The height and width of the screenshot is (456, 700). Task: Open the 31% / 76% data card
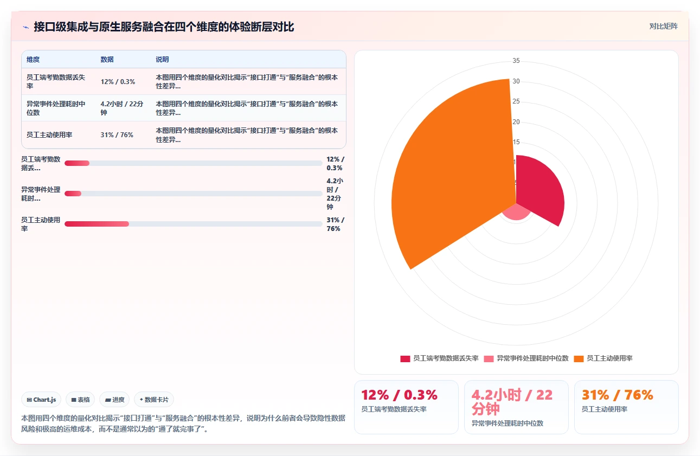click(626, 407)
